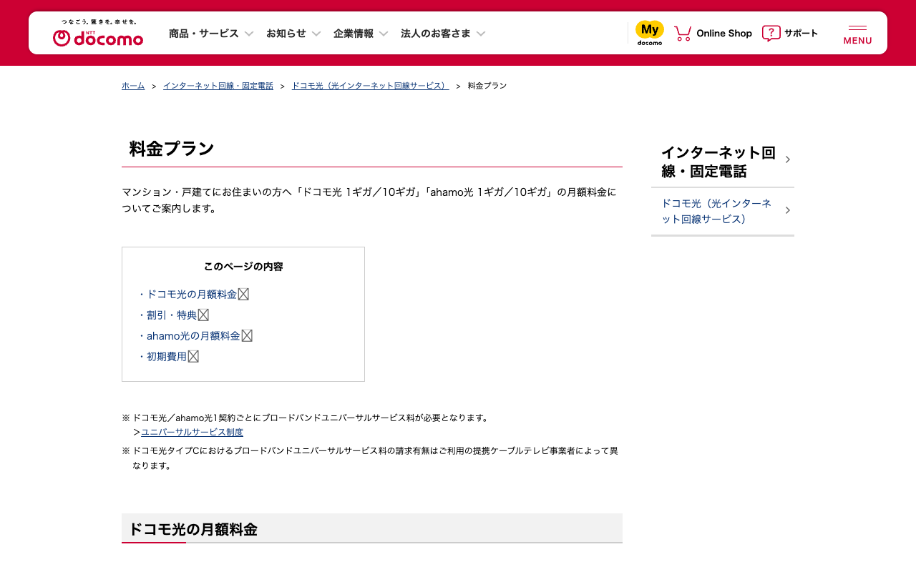The width and height of the screenshot is (916, 572).
Task: Click the ドコモ光の月額料金 section heading
Action: (x=193, y=529)
